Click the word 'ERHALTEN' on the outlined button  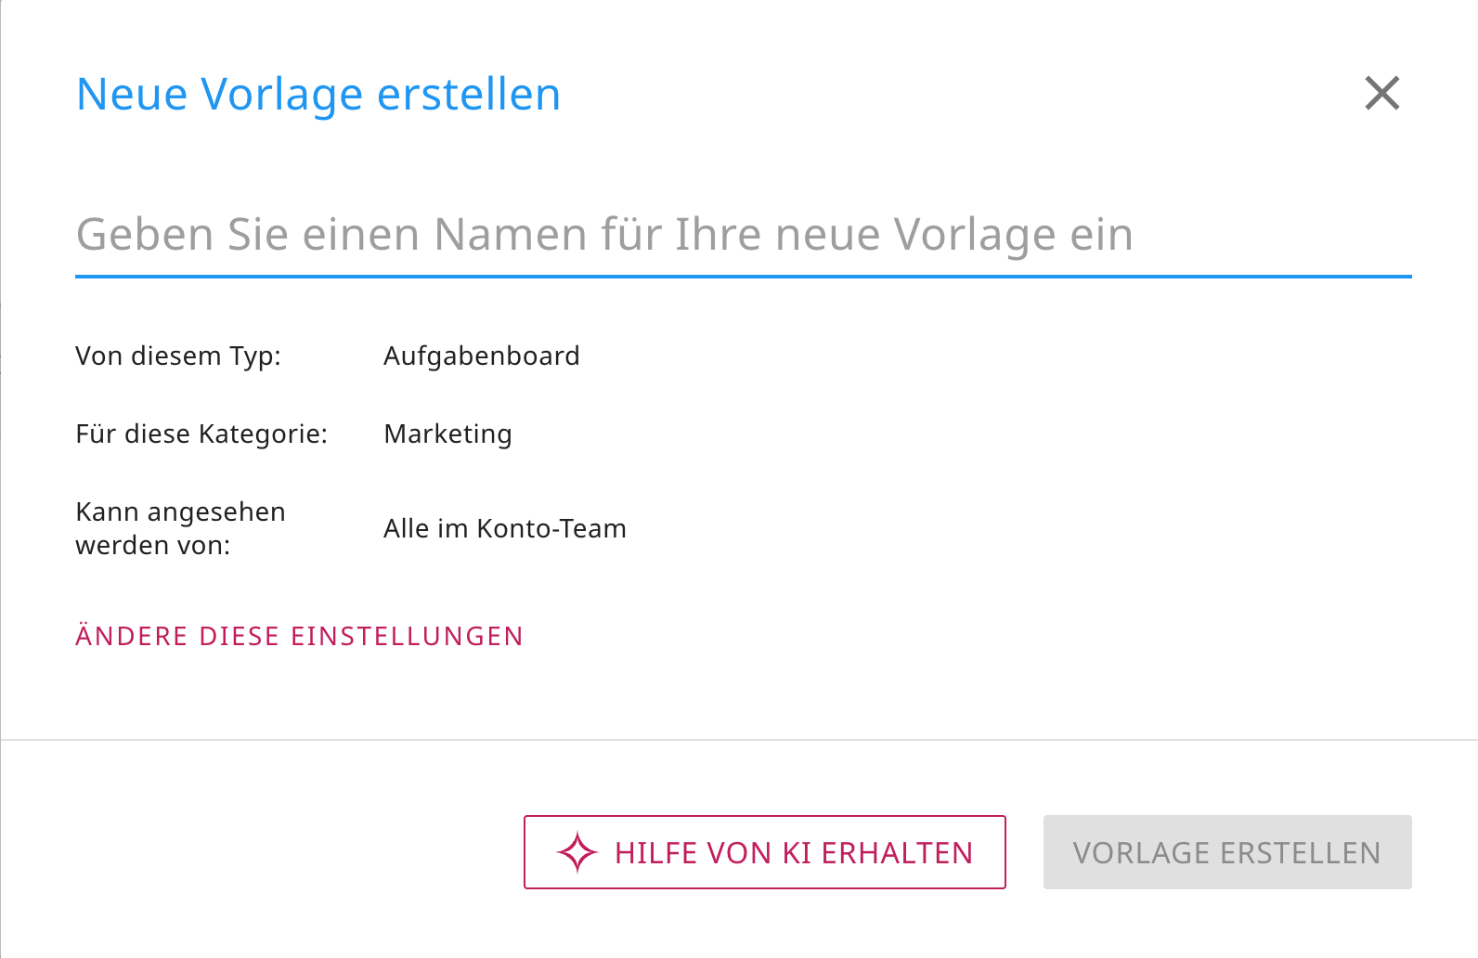(897, 852)
